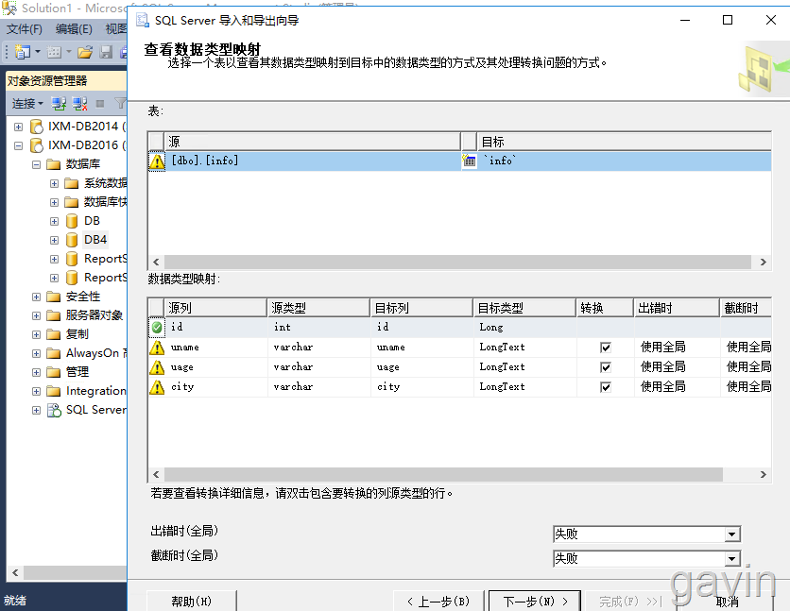Click the warning icon for [dbo].[info] row

coord(157,161)
